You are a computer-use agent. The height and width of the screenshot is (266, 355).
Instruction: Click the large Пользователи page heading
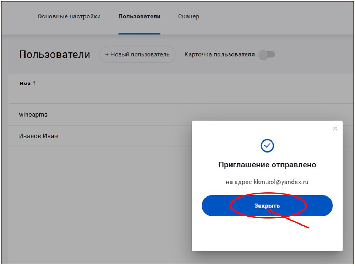[54, 55]
